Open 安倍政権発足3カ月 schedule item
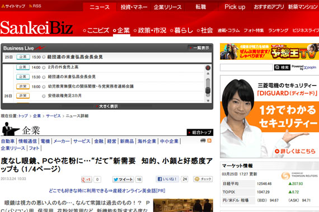The image size is (319, 212). point(65,96)
